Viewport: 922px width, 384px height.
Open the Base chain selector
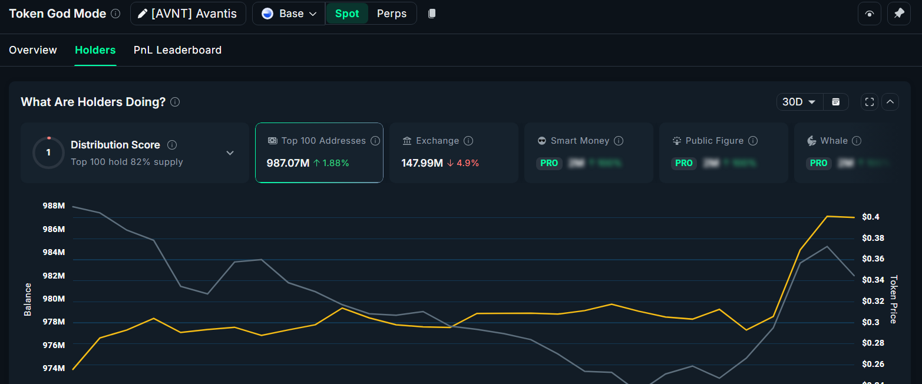click(288, 13)
